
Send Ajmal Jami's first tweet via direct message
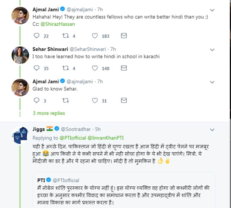pyautogui.click(x=124, y=36)
